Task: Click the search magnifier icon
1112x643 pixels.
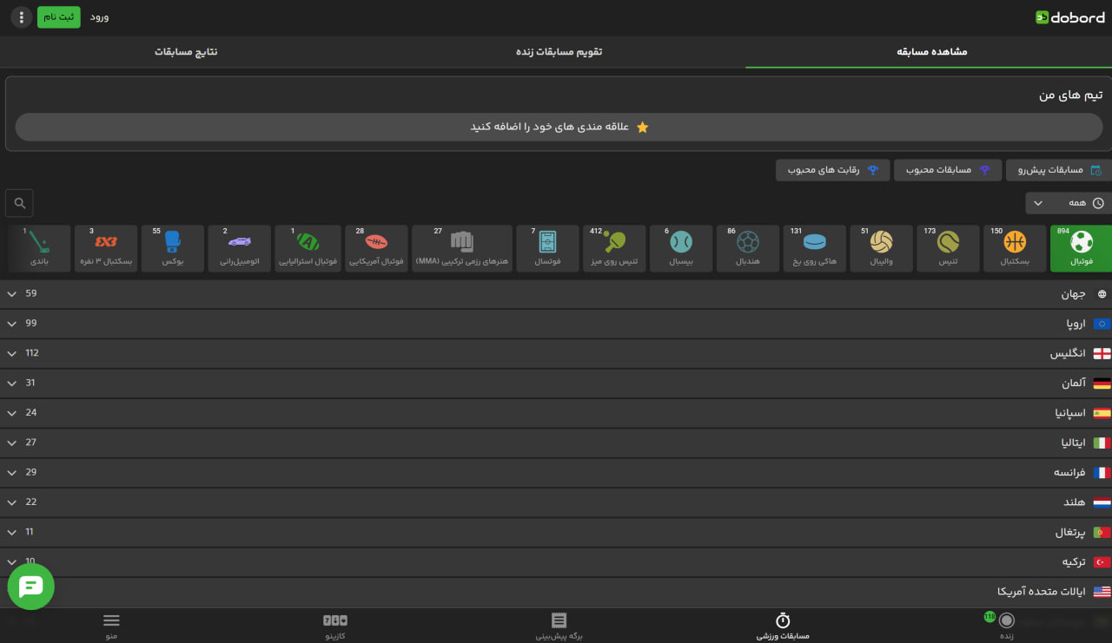Action: click(19, 203)
